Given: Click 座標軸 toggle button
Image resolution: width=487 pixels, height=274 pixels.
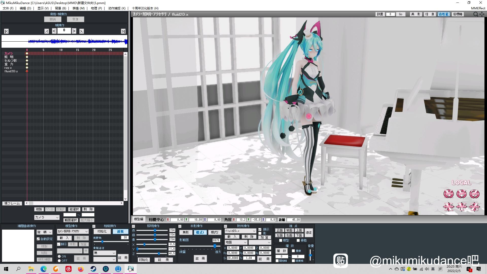Looking at the screenshot, I should point(458,14).
